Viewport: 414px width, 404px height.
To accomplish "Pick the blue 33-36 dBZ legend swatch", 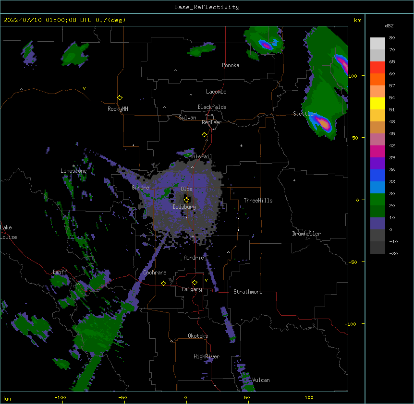I will click(x=377, y=175).
